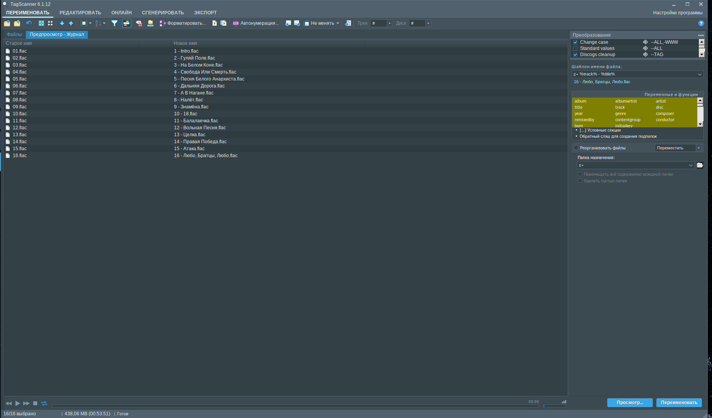Click the variables list scroll down arrow
712x418 pixels.
click(700, 124)
